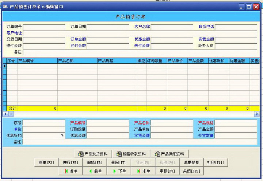Delete the record with 删除[F7]
The height and width of the screenshot is (181, 263).
tap(119, 162)
